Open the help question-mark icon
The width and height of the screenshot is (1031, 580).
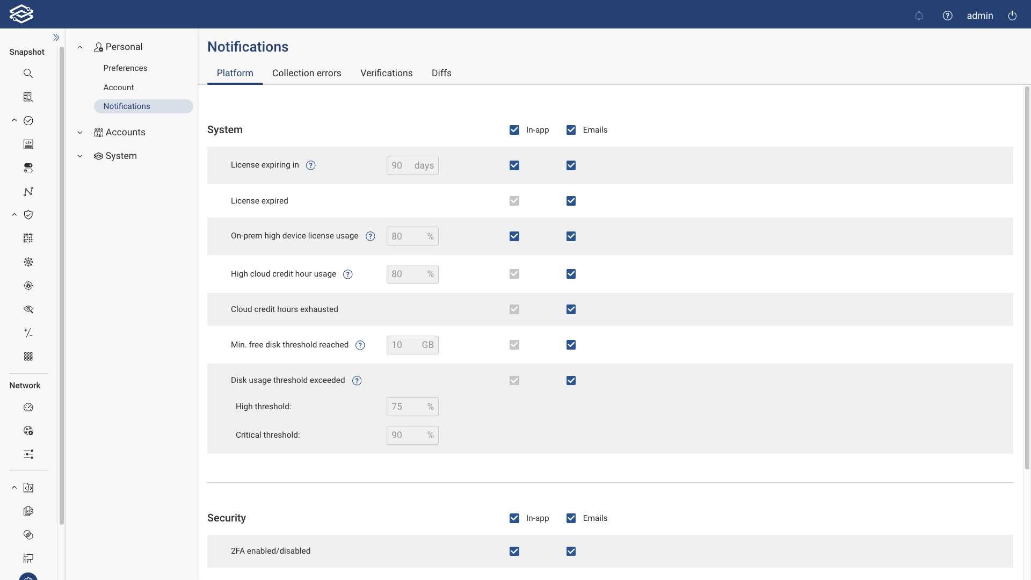(948, 16)
